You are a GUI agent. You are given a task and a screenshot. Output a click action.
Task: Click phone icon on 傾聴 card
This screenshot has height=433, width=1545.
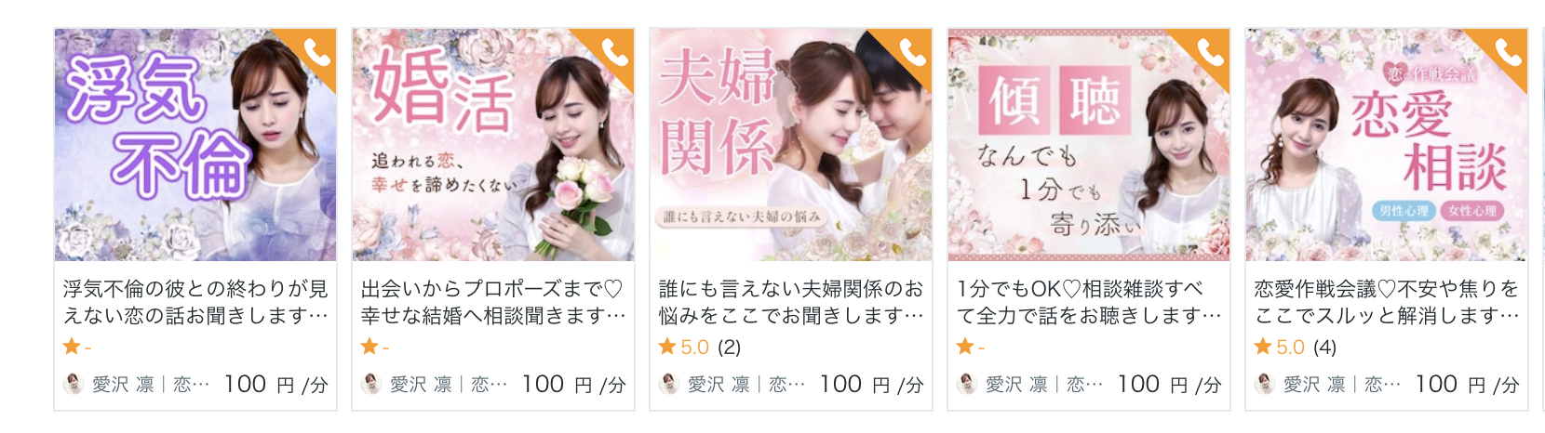point(1211,53)
